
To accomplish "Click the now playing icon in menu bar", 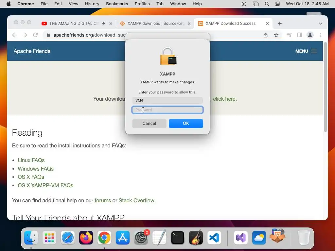I will click(x=244, y=4).
